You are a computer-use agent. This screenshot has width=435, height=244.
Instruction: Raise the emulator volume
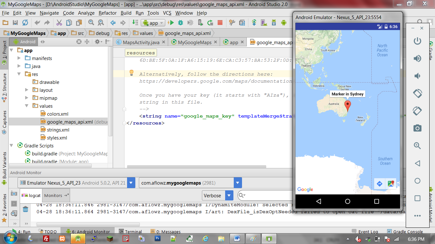point(417,58)
